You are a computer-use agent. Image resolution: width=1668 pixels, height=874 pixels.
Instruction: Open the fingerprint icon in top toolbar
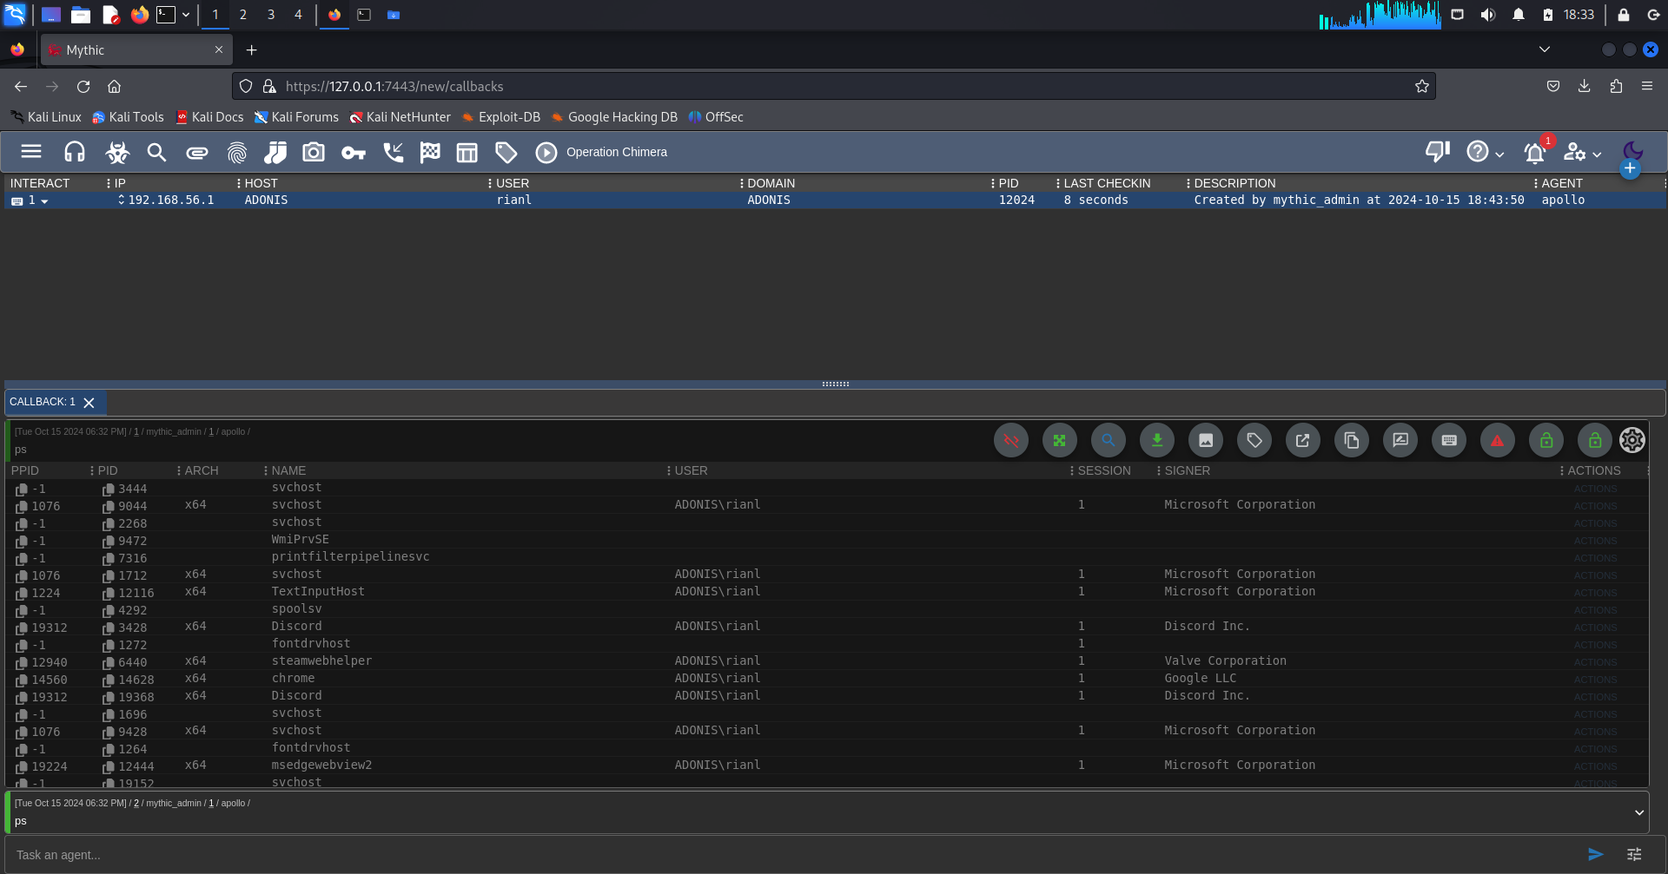pyautogui.click(x=236, y=153)
